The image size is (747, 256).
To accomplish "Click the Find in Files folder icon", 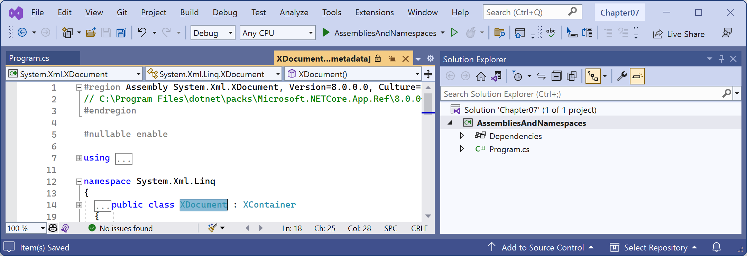I will tap(499, 33).
